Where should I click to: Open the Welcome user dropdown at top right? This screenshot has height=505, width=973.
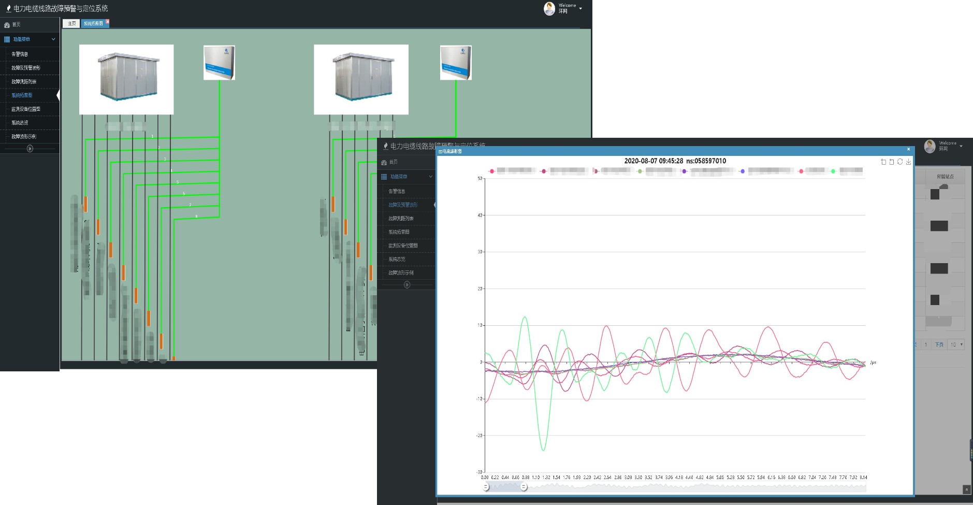click(580, 9)
